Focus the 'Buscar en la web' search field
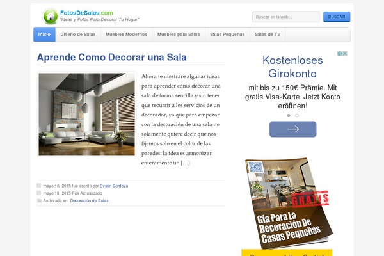The image size is (384, 256). tap(286, 17)
